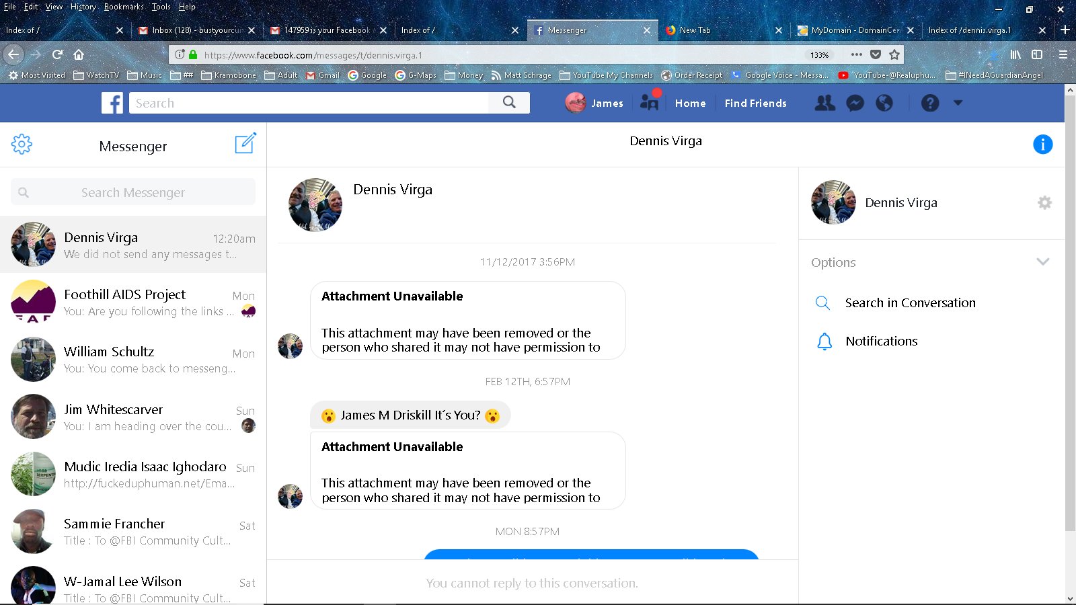Screen dimensions: 1076x605
Task: Click large Dennis Virga profile picture in chat
Action: click(x=315, y=205)
